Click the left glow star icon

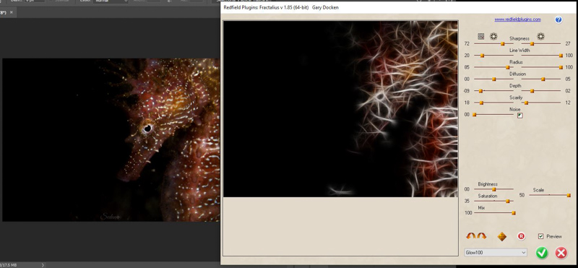[x=493, y=36]
